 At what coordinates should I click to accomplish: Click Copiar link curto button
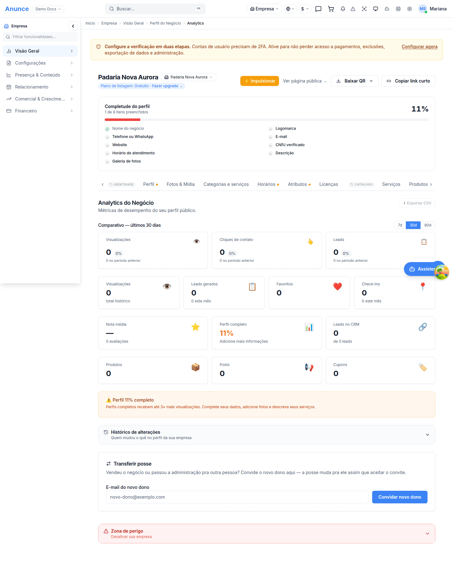[408, 81]
